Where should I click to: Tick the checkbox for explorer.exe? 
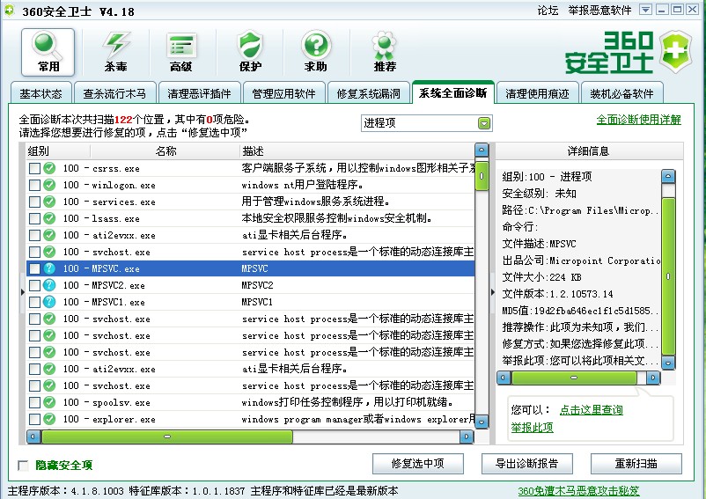(34, 419)
